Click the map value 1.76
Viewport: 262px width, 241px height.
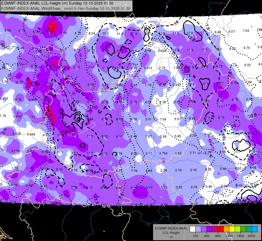tap(3, 116)
